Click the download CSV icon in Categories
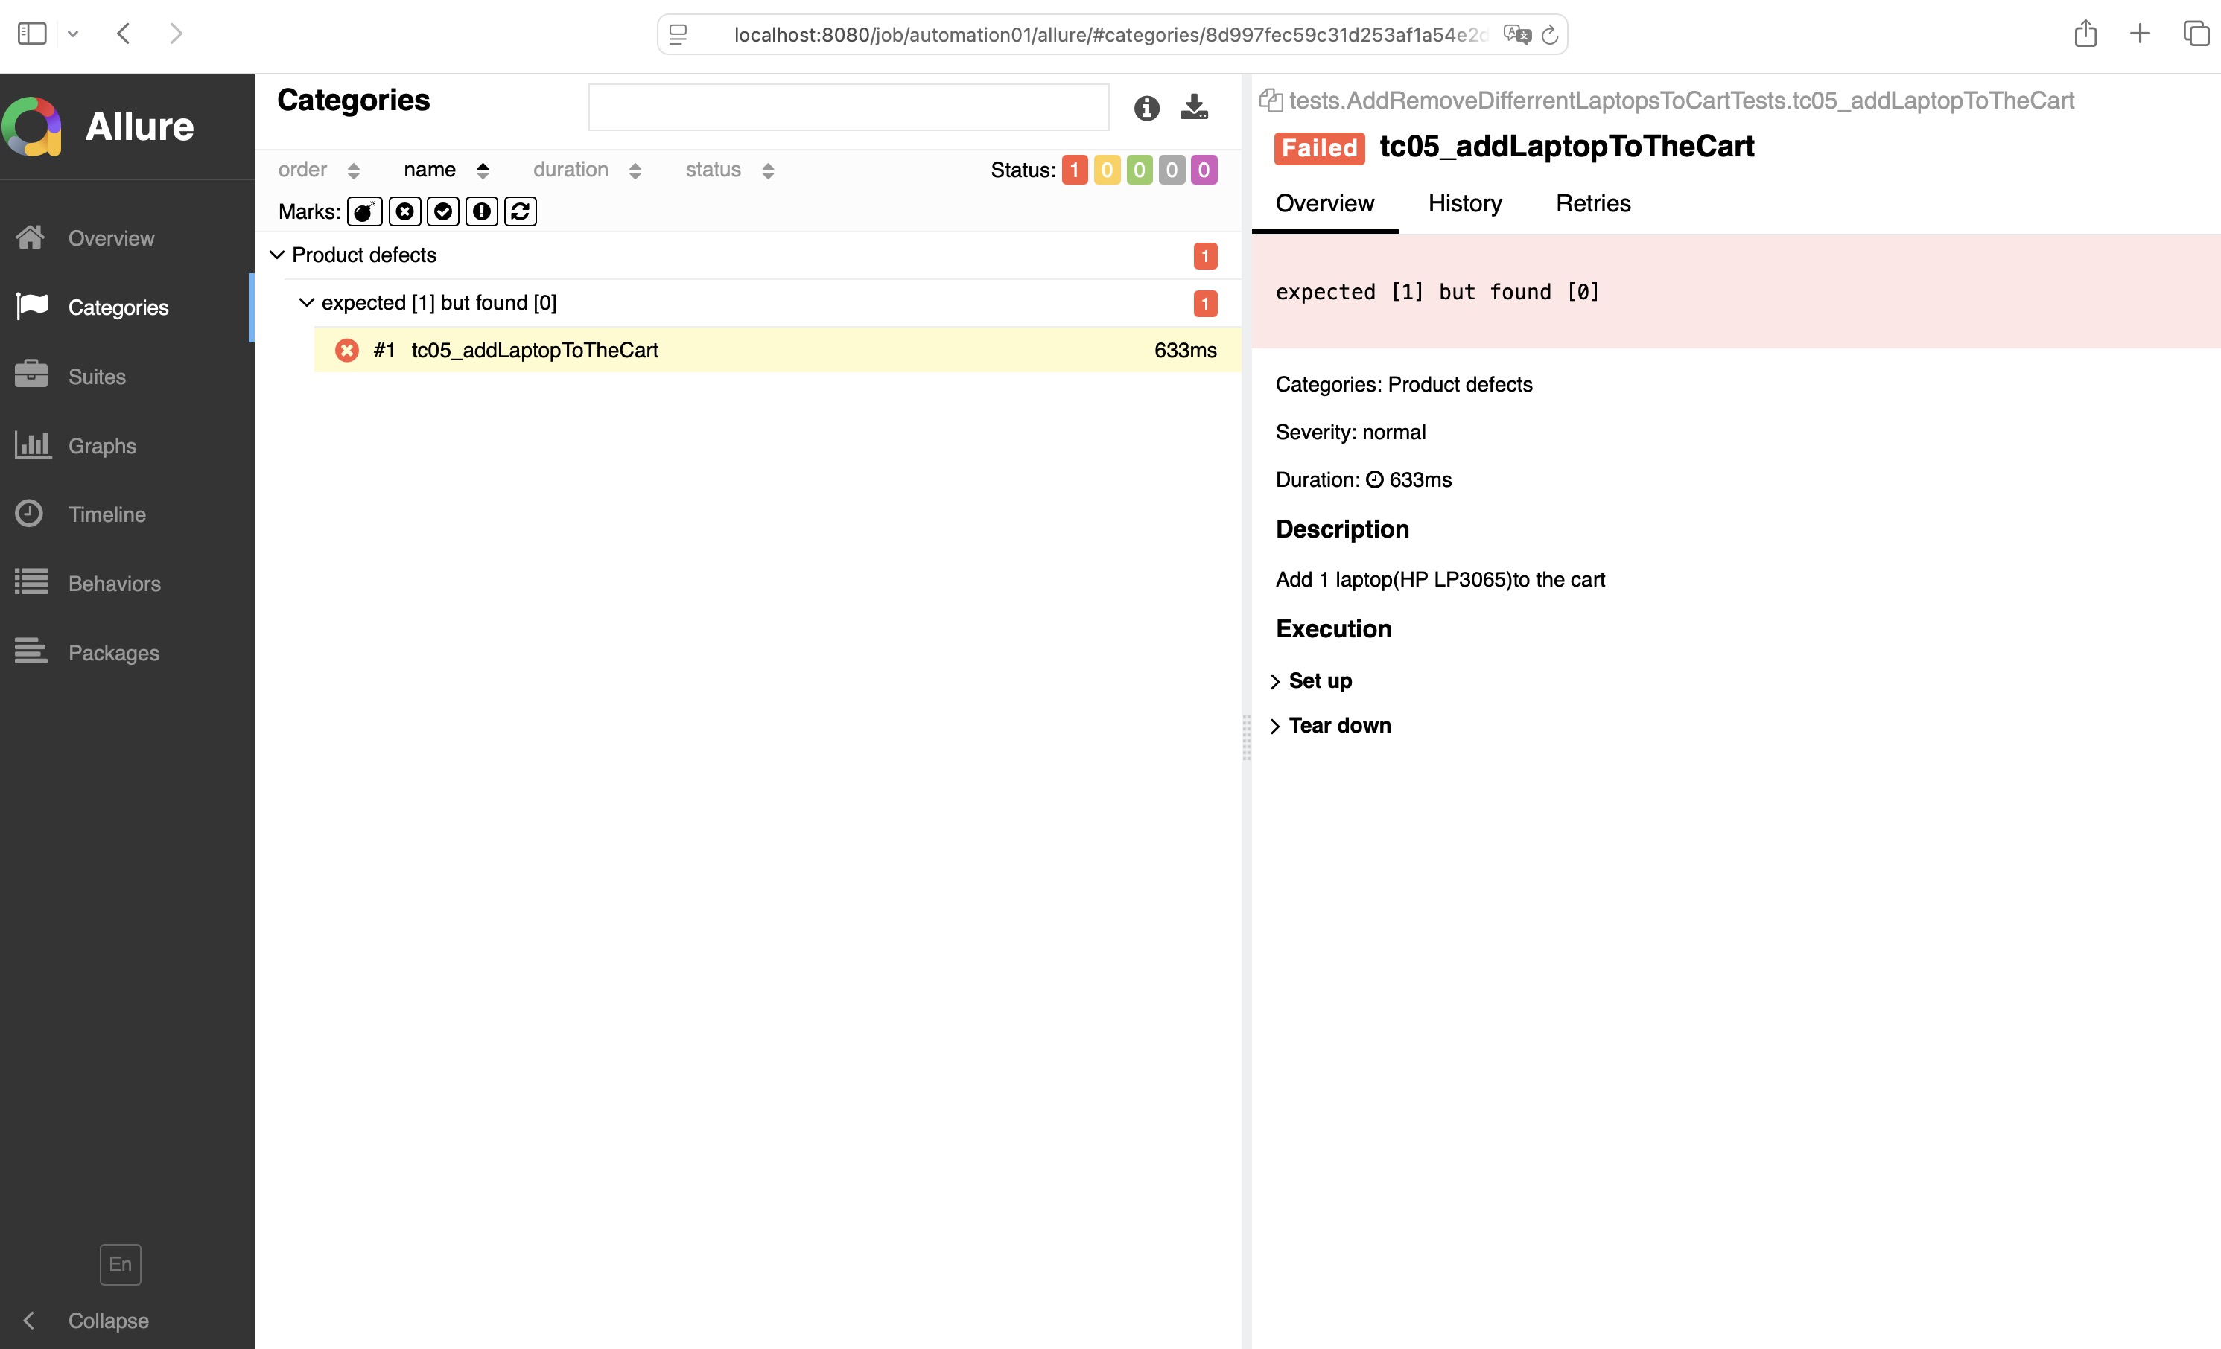This screenshot has width=2221, height=1349. coord(1193,107)
